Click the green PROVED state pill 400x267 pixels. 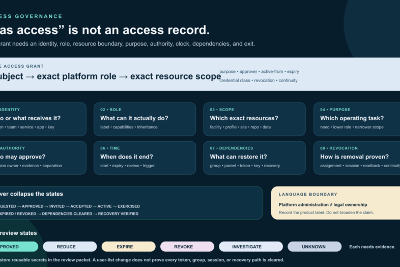tap(19, 247)
